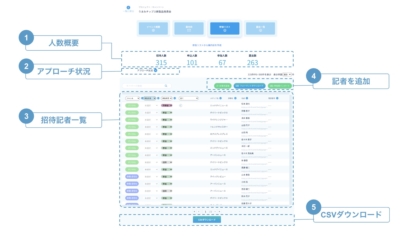
Task: Open the 表示件数 300 dropdown
Action: coord(287,75)
